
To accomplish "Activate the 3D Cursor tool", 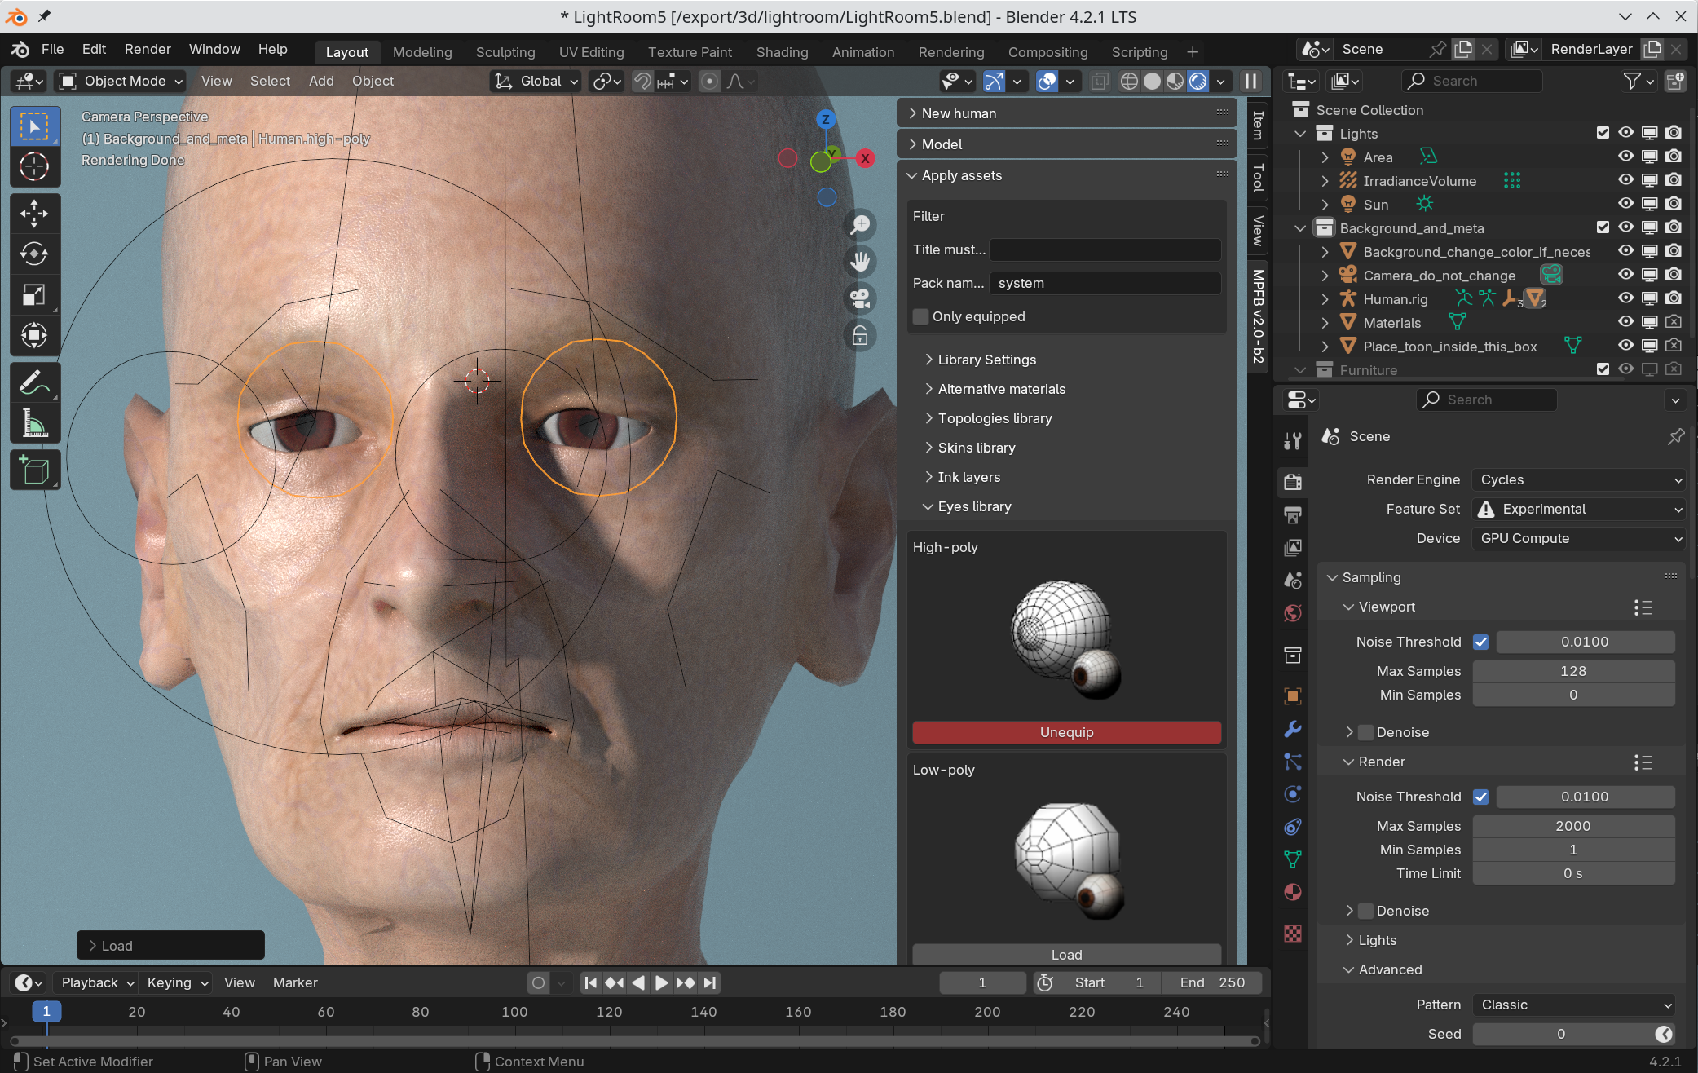I will click(34, 166).
